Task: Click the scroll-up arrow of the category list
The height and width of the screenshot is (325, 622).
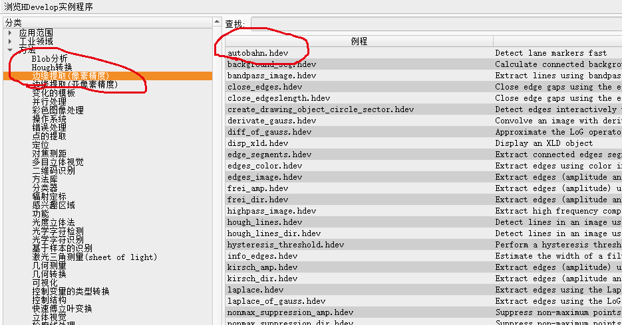Action: click(217, 23)
